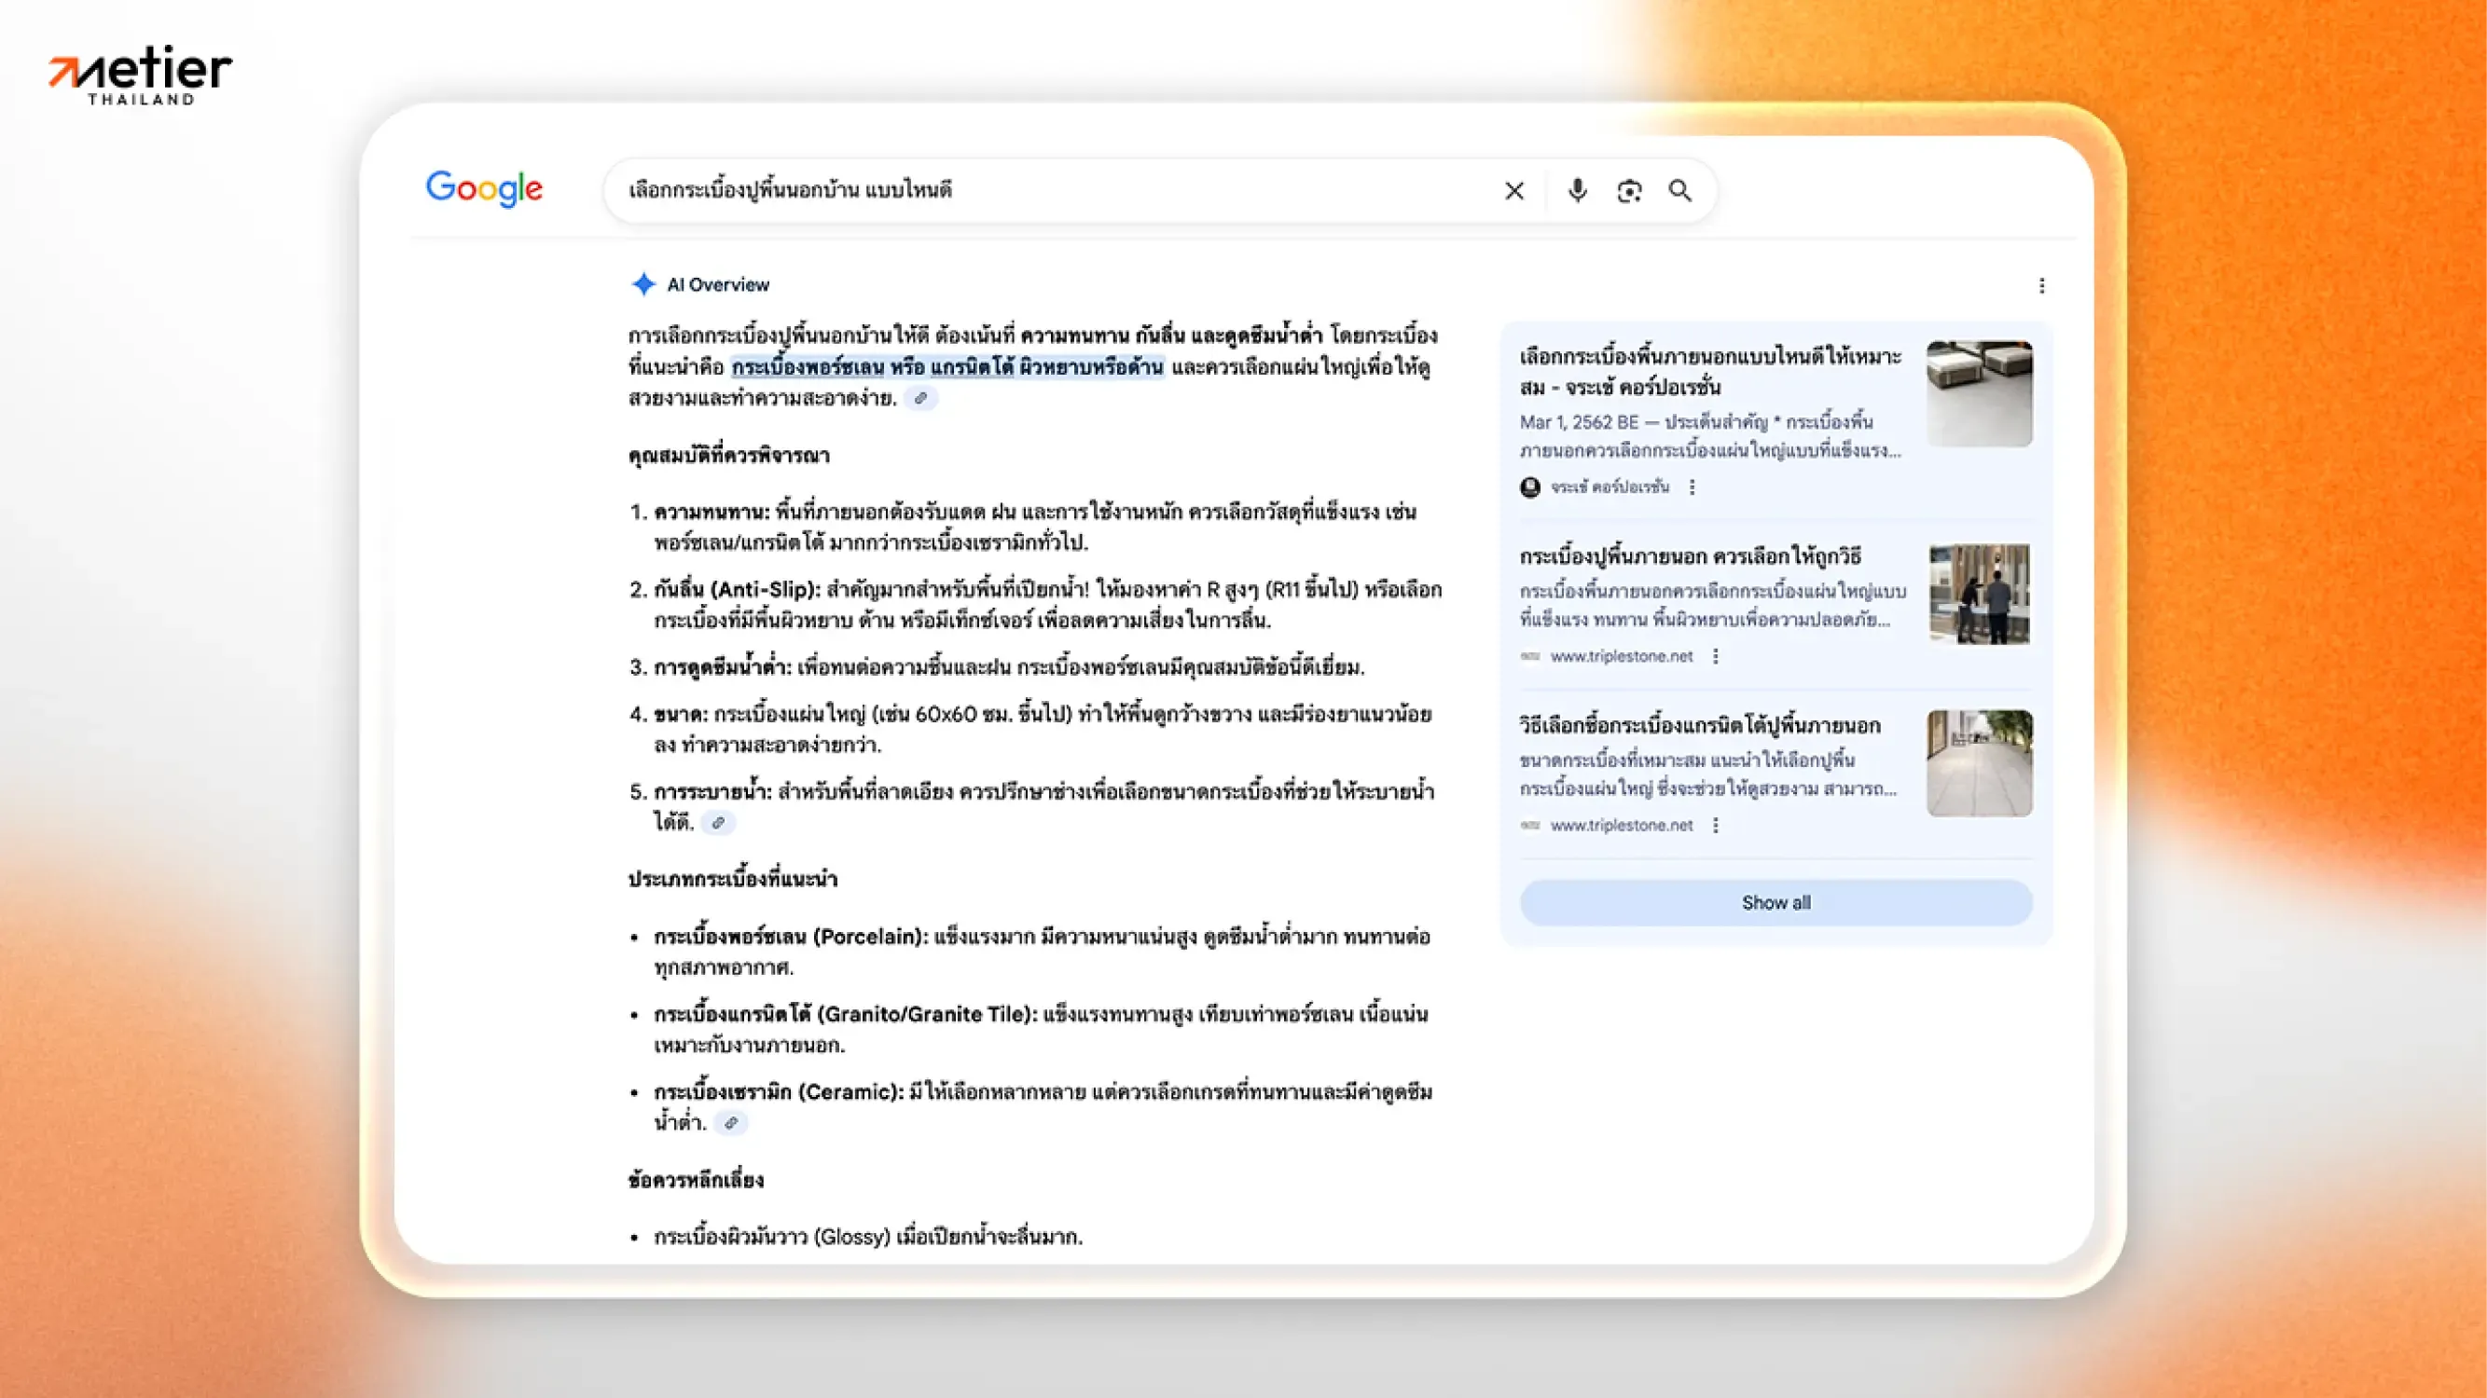Screen dimensions: 2487x1398
Task: Click the magnifier search icon
Action: (1679, 191)
